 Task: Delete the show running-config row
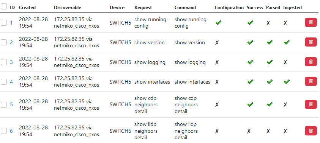tap(311, 22)
